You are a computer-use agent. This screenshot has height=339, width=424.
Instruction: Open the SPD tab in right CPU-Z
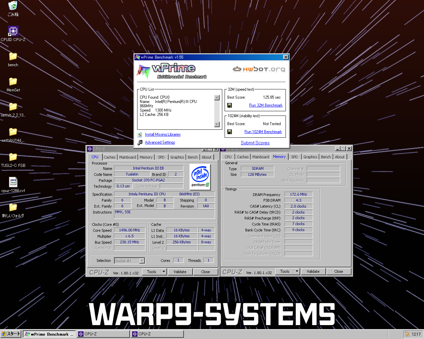click(294, 157)
